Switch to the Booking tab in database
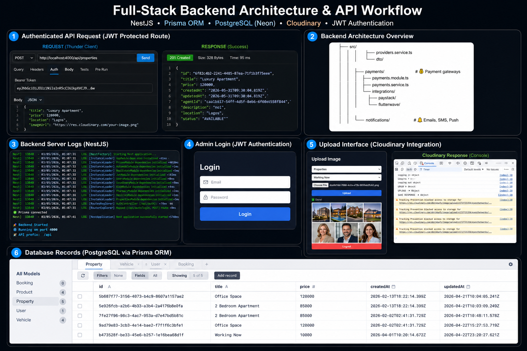527x351 pixels. [186, 264]
